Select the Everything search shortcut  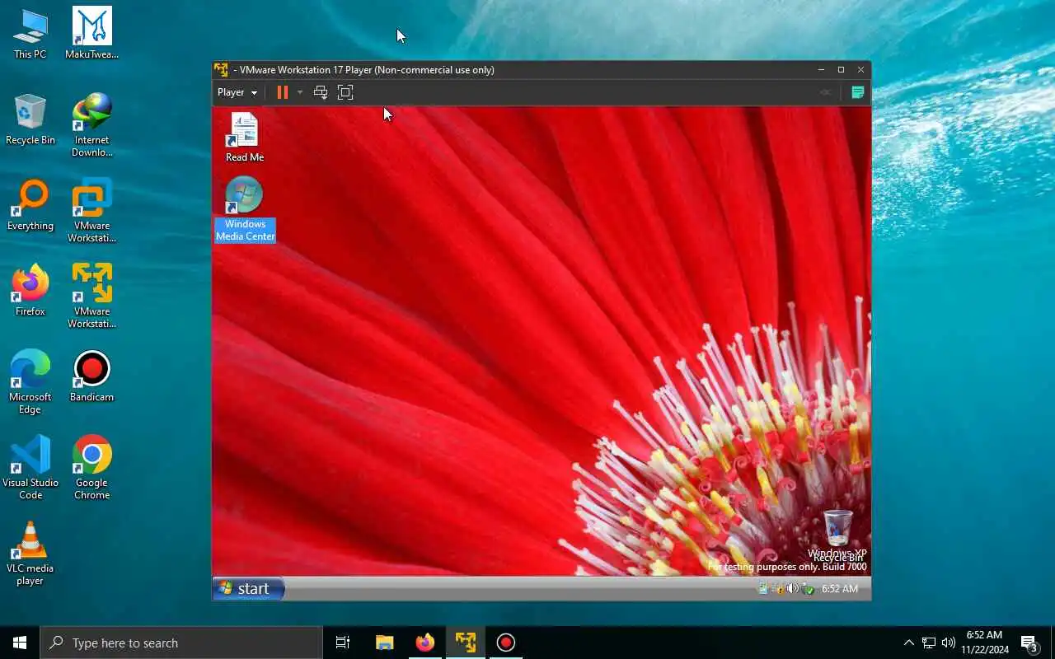30,206
